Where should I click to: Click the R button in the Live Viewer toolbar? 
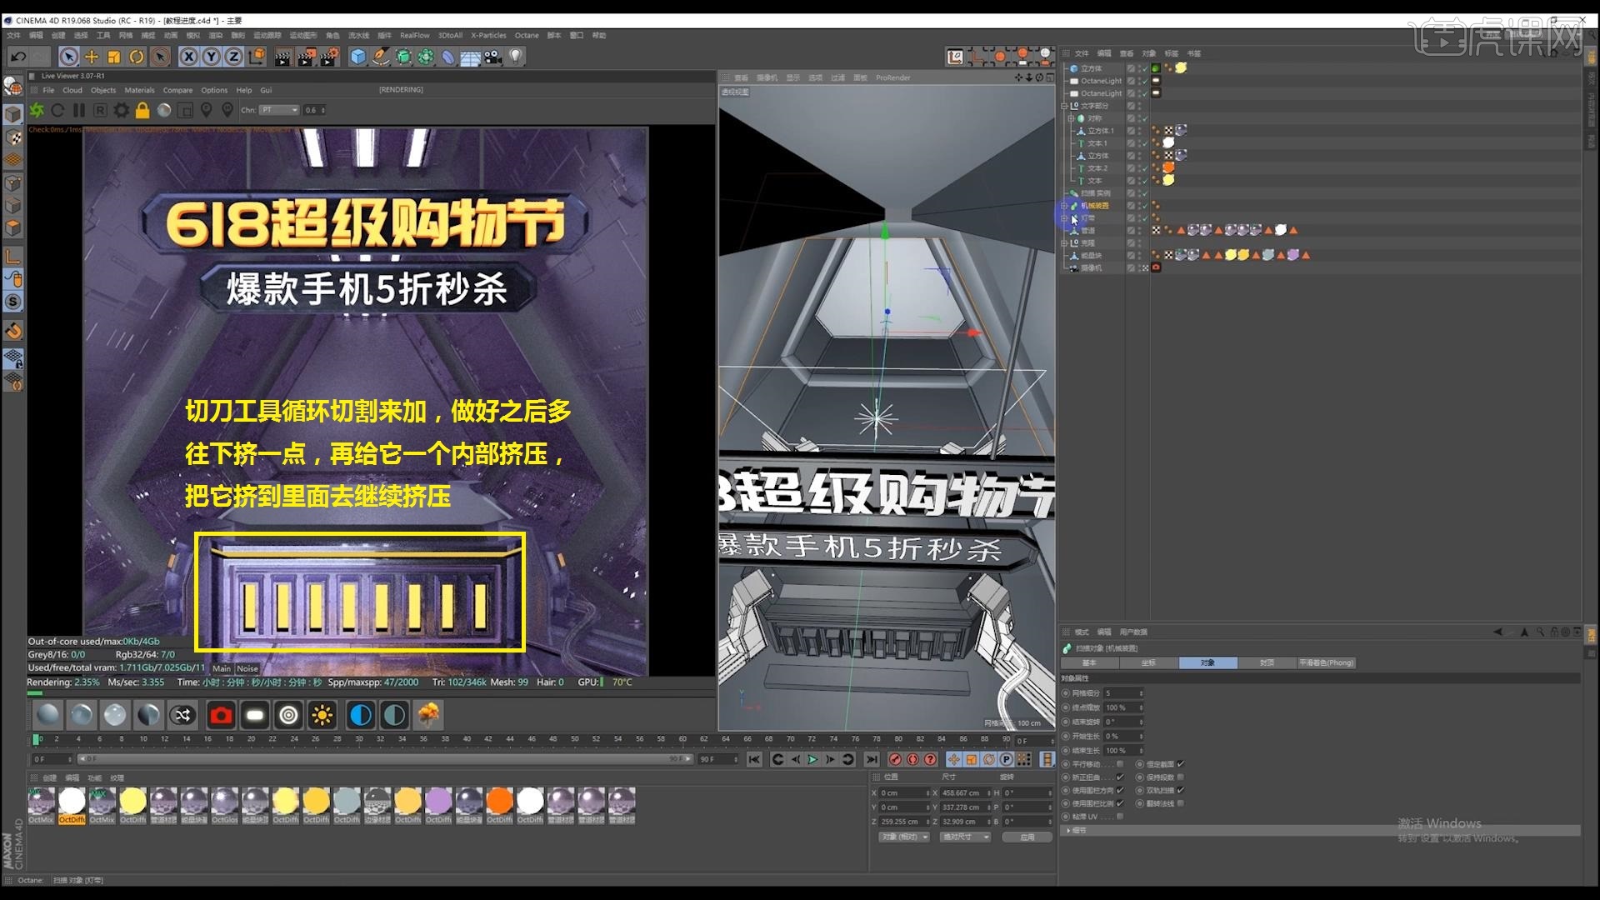[x=100, y=110]
